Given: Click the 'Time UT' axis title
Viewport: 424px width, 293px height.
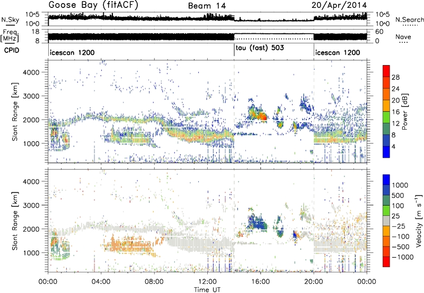Looking at the screenshot, I should point(207,290).
